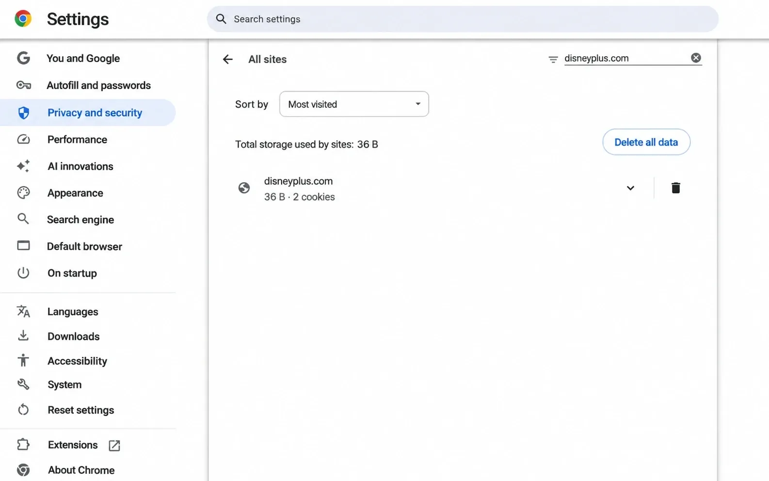Click the shield icon for Privacy

[x=23, y=112]
